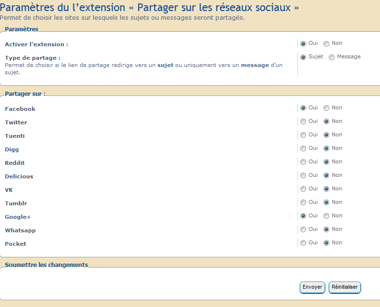Set Delicious sharing to "Oui"

tap(303, 176)
